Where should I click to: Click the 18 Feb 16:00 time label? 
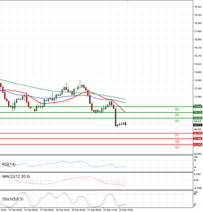tap(63, 210)
